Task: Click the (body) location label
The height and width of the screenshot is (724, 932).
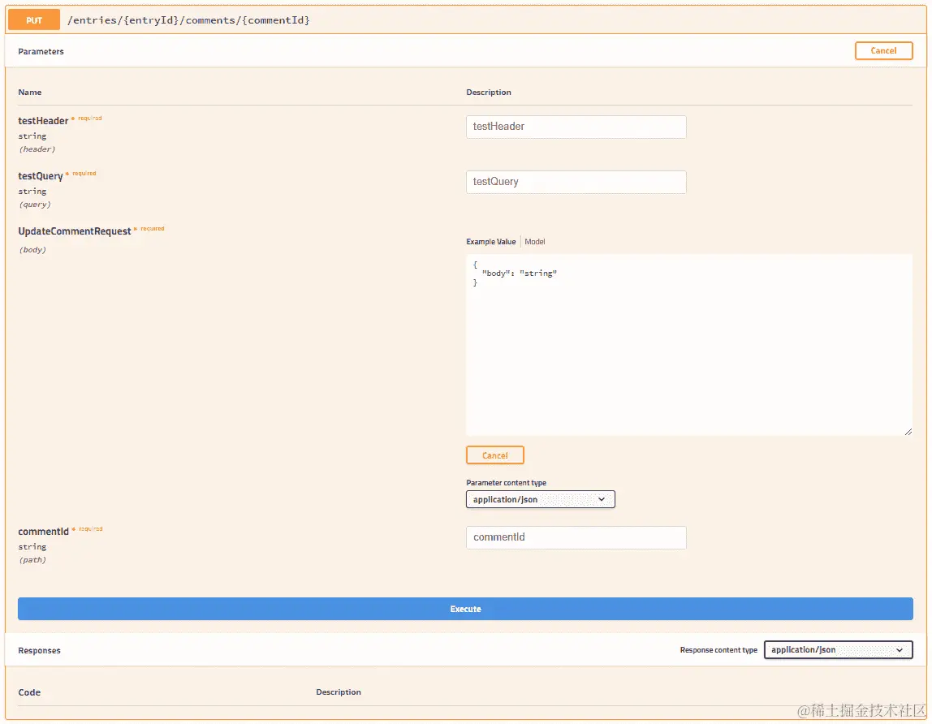Action: [32, 250]
